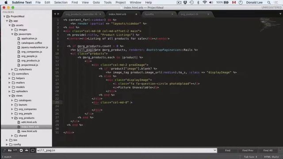
Task: Expand the mailers folder
Action: 10,83
